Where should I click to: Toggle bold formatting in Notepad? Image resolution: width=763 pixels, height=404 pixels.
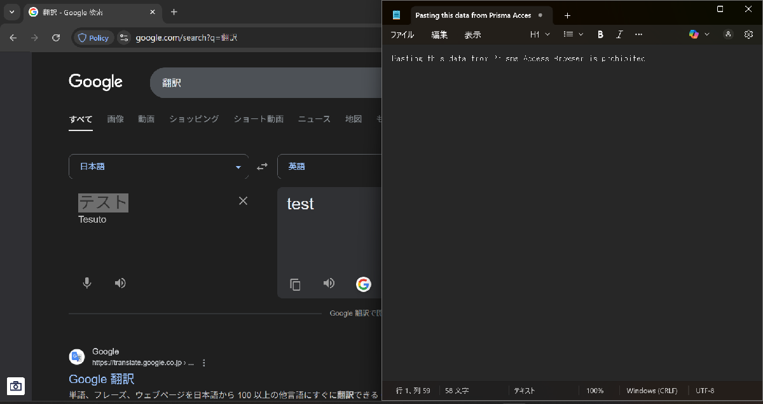600,34
